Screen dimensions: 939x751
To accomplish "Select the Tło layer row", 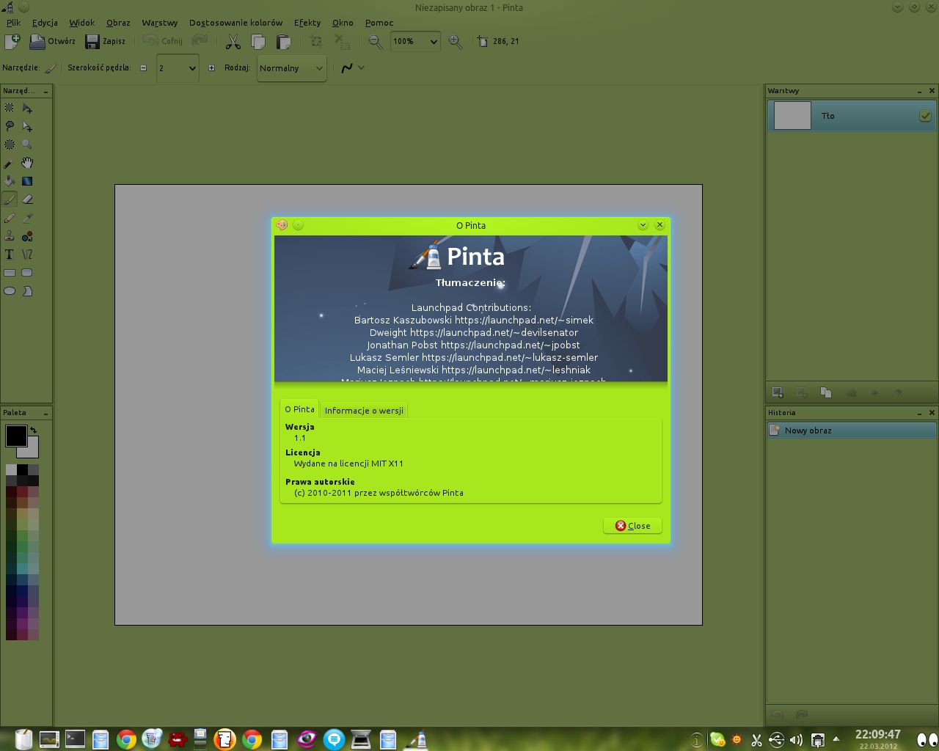I will tap(851, 116).
